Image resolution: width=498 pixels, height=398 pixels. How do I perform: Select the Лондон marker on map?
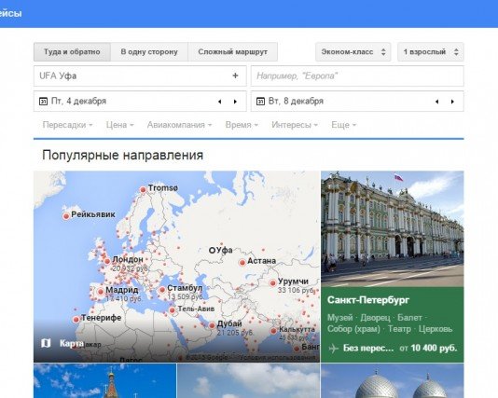(107, 262)
